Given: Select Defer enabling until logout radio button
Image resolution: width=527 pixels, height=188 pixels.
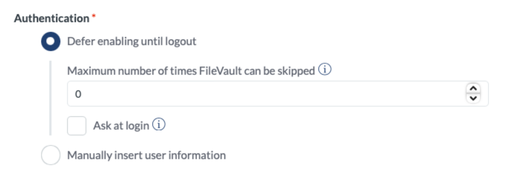Looking at the screenshot, I should pos(50,41).
